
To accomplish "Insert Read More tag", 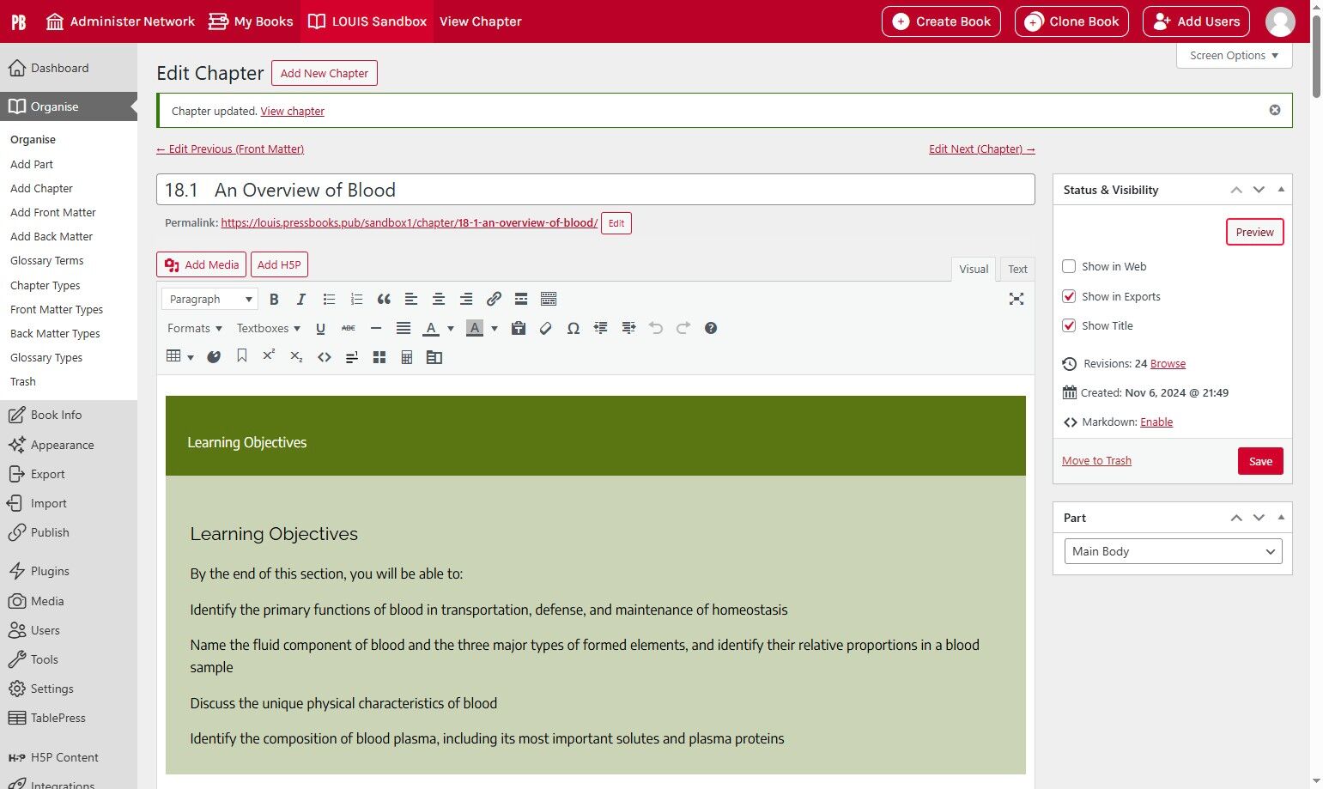I will [x=521, y=299].
